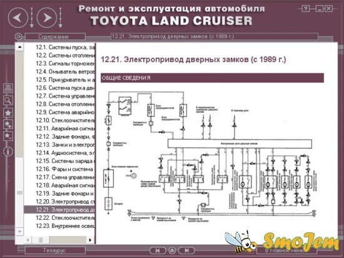Click the print icon in sidebar

pos(8,88)
